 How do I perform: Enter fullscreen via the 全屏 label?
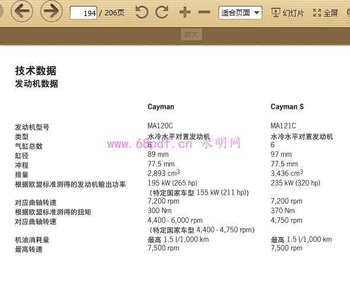click(x=330, y=13)
